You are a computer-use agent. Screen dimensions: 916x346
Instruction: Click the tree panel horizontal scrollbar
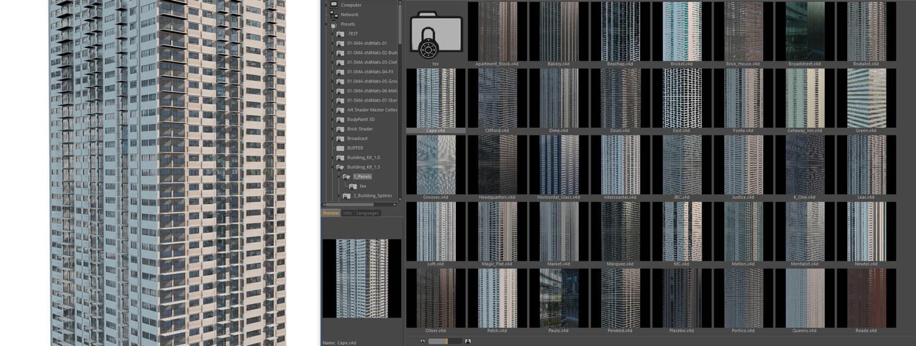[350, 205]
